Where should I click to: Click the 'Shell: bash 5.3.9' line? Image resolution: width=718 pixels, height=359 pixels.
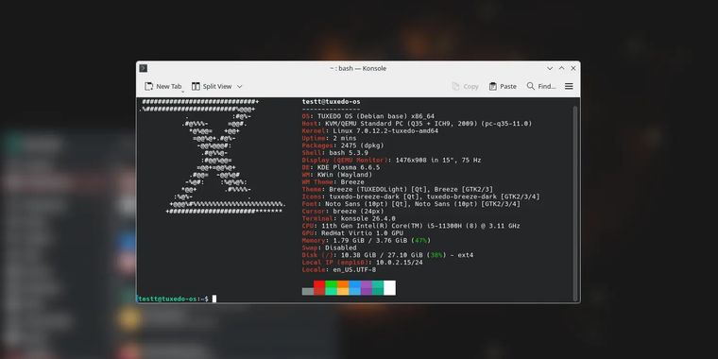tap(335, 153)
